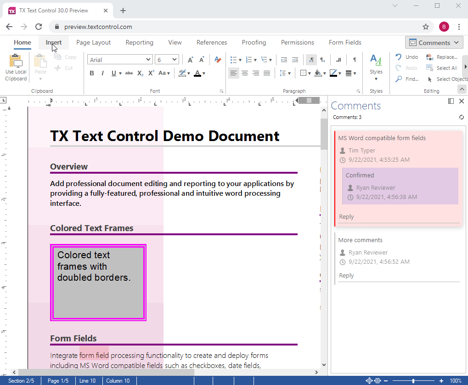Switch to the Page Layout tab
Screen dimensions: 468x385
tap(94, 42)
